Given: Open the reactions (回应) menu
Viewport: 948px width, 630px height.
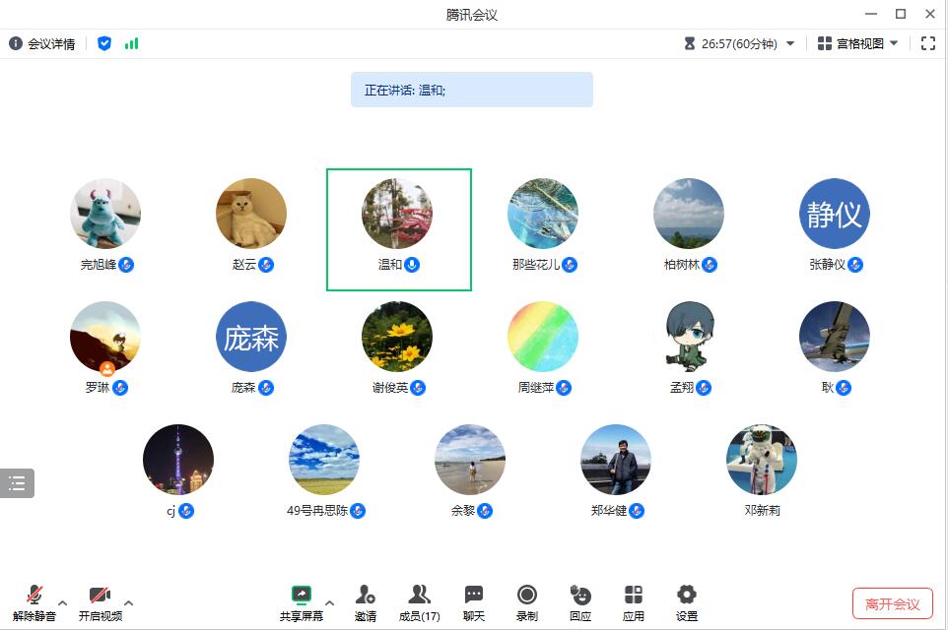Looking at the screenshot, I should (x=580, y=596).
